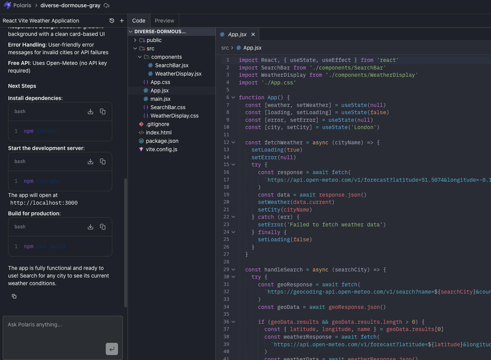Collapse the components folder
The width and height of the screenshot is (491, 360).
pyautogui.click(x=140, y=57)
